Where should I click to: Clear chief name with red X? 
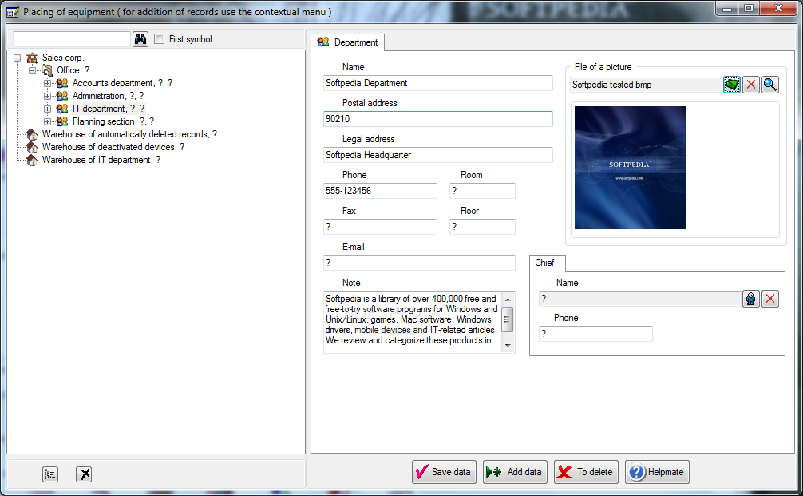click(770, 299)
